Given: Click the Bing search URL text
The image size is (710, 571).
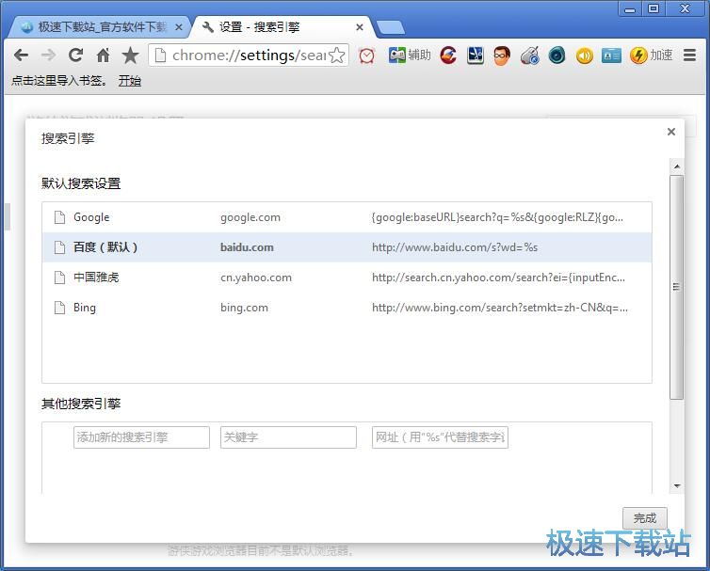Looking at the screenshot, I should click(x=500, y=308).
